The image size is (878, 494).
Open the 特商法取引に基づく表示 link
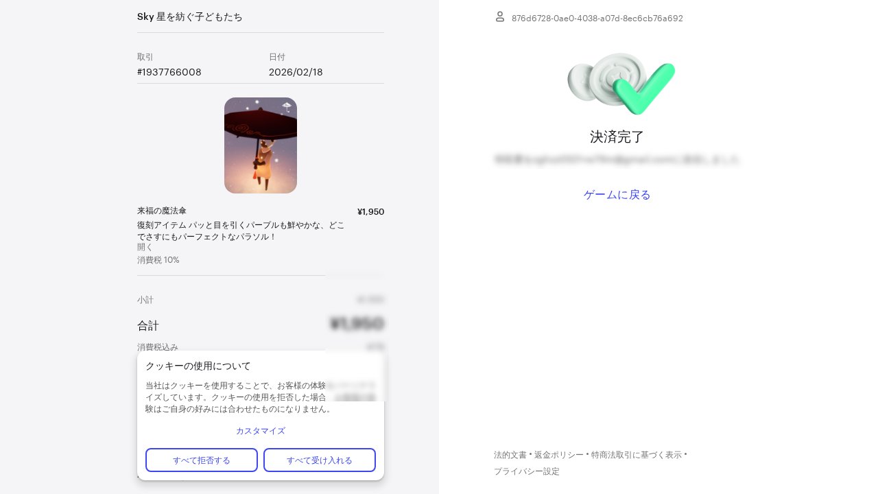coord(637,455)
